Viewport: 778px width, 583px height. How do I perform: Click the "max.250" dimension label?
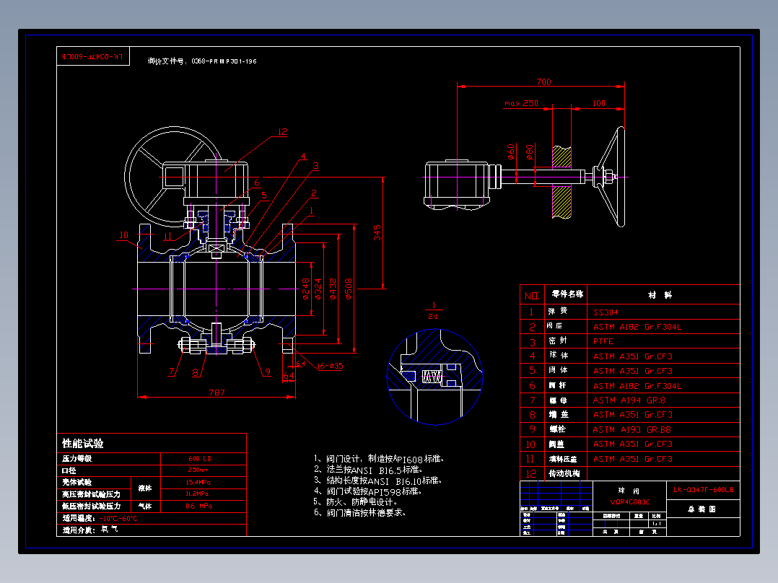click(521, 103)
